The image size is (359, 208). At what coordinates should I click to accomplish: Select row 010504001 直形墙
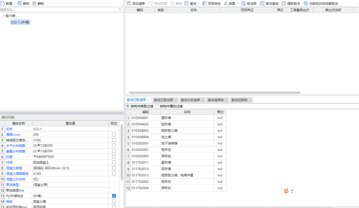pyautogui.click(x=176, y=118)
